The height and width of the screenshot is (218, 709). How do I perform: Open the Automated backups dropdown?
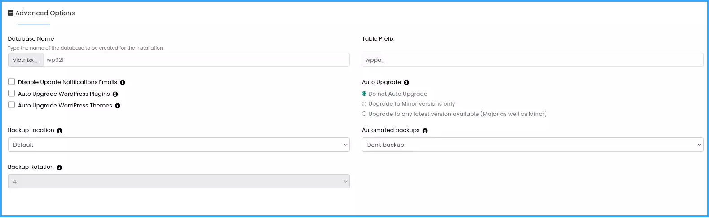533,145
